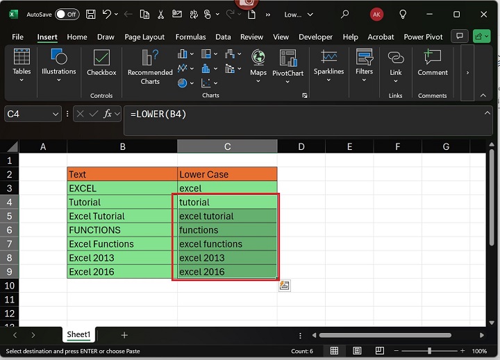Switch to the Developer tab

click(316, 37)
